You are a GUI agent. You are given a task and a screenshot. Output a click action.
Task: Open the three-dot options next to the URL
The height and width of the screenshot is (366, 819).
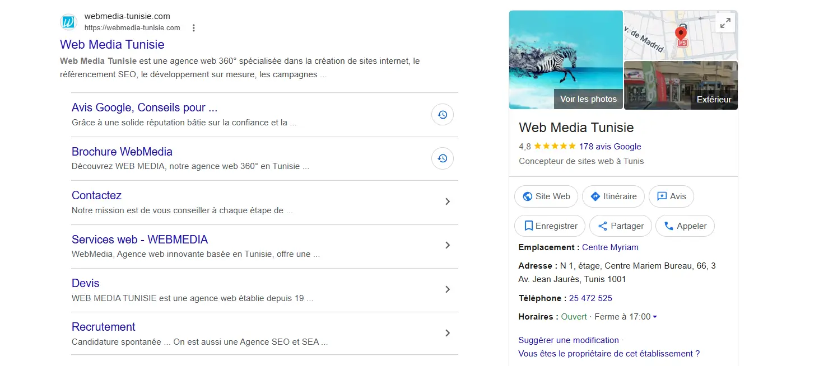[x=193, y=28]
